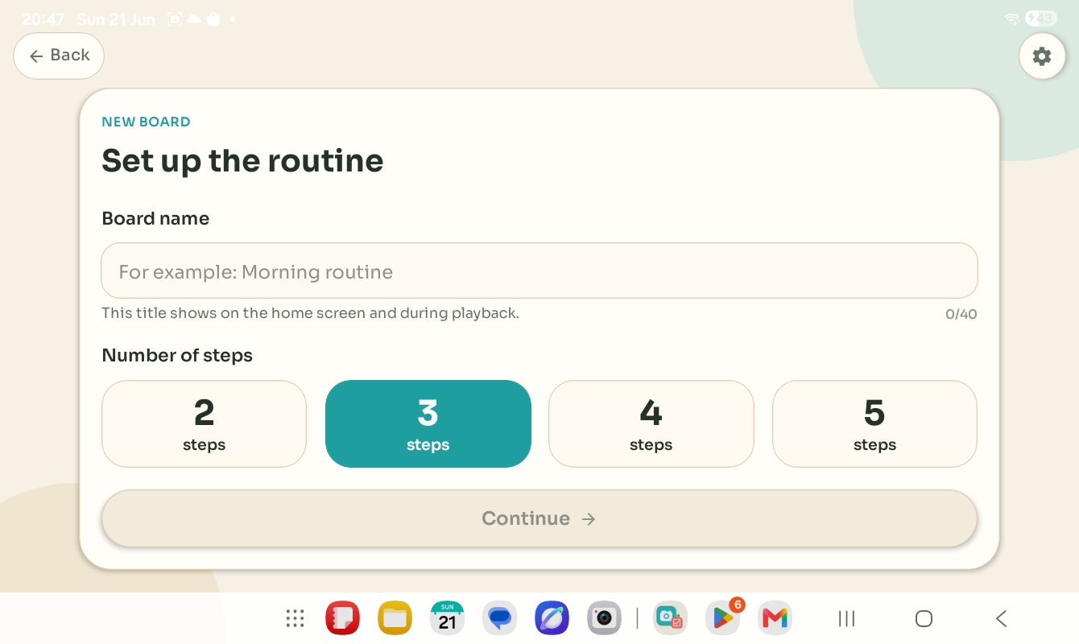Open the settings gear button

[x=1042, y=56]
